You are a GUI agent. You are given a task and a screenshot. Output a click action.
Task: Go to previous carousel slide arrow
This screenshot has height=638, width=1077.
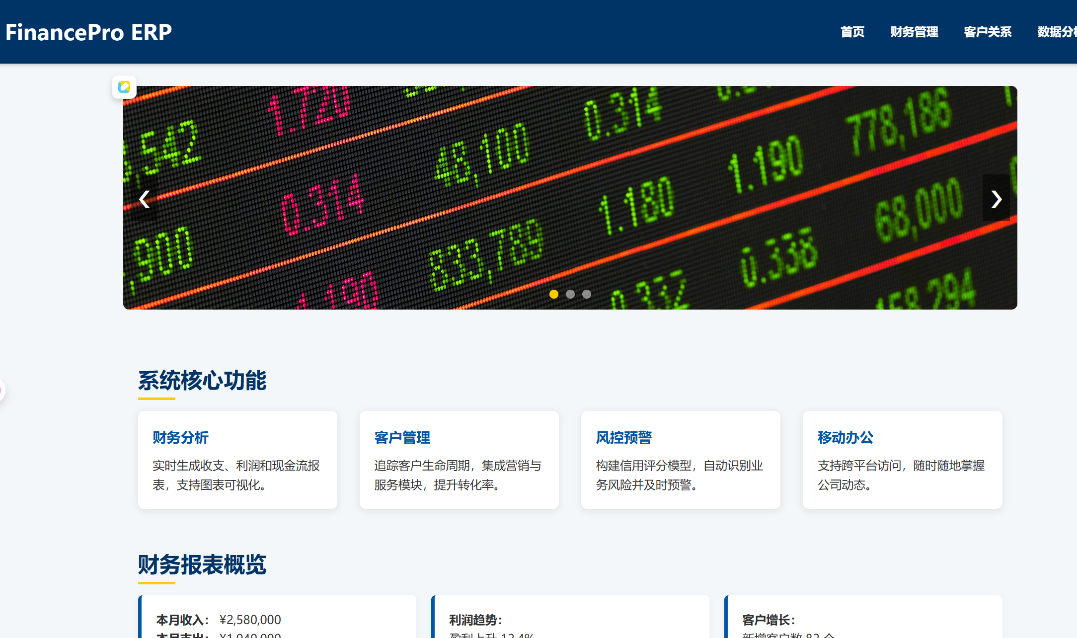coord(145,199)
